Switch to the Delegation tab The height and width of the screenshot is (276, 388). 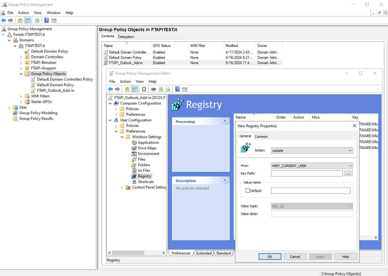coord(126,37)
